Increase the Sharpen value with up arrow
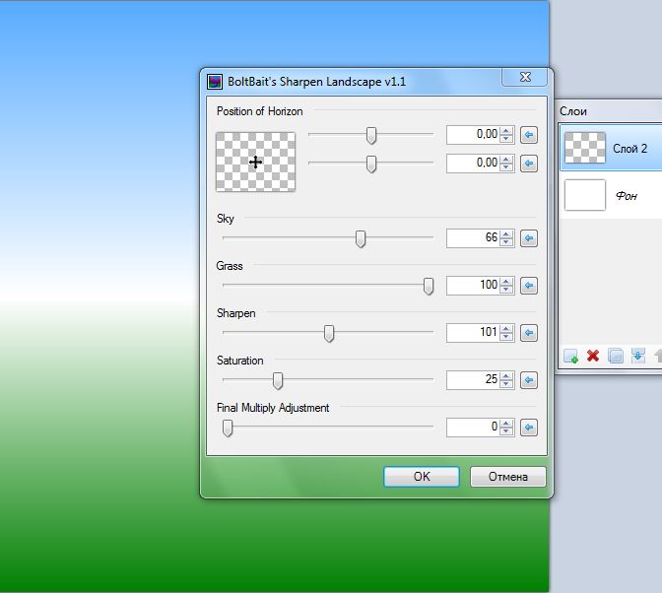Image resolution: width=662 pixels, height=593 pixels. coord(506,329)
